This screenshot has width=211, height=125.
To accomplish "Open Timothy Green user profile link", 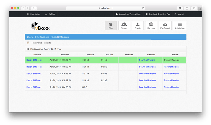I will click(x=136, y=14).
